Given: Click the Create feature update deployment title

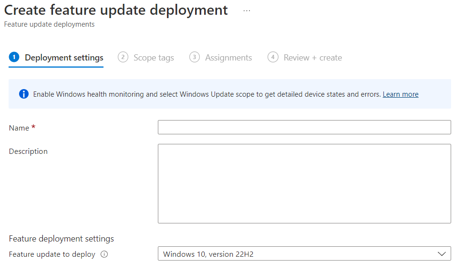Looking at the screenshot, I should coord(116,10).
